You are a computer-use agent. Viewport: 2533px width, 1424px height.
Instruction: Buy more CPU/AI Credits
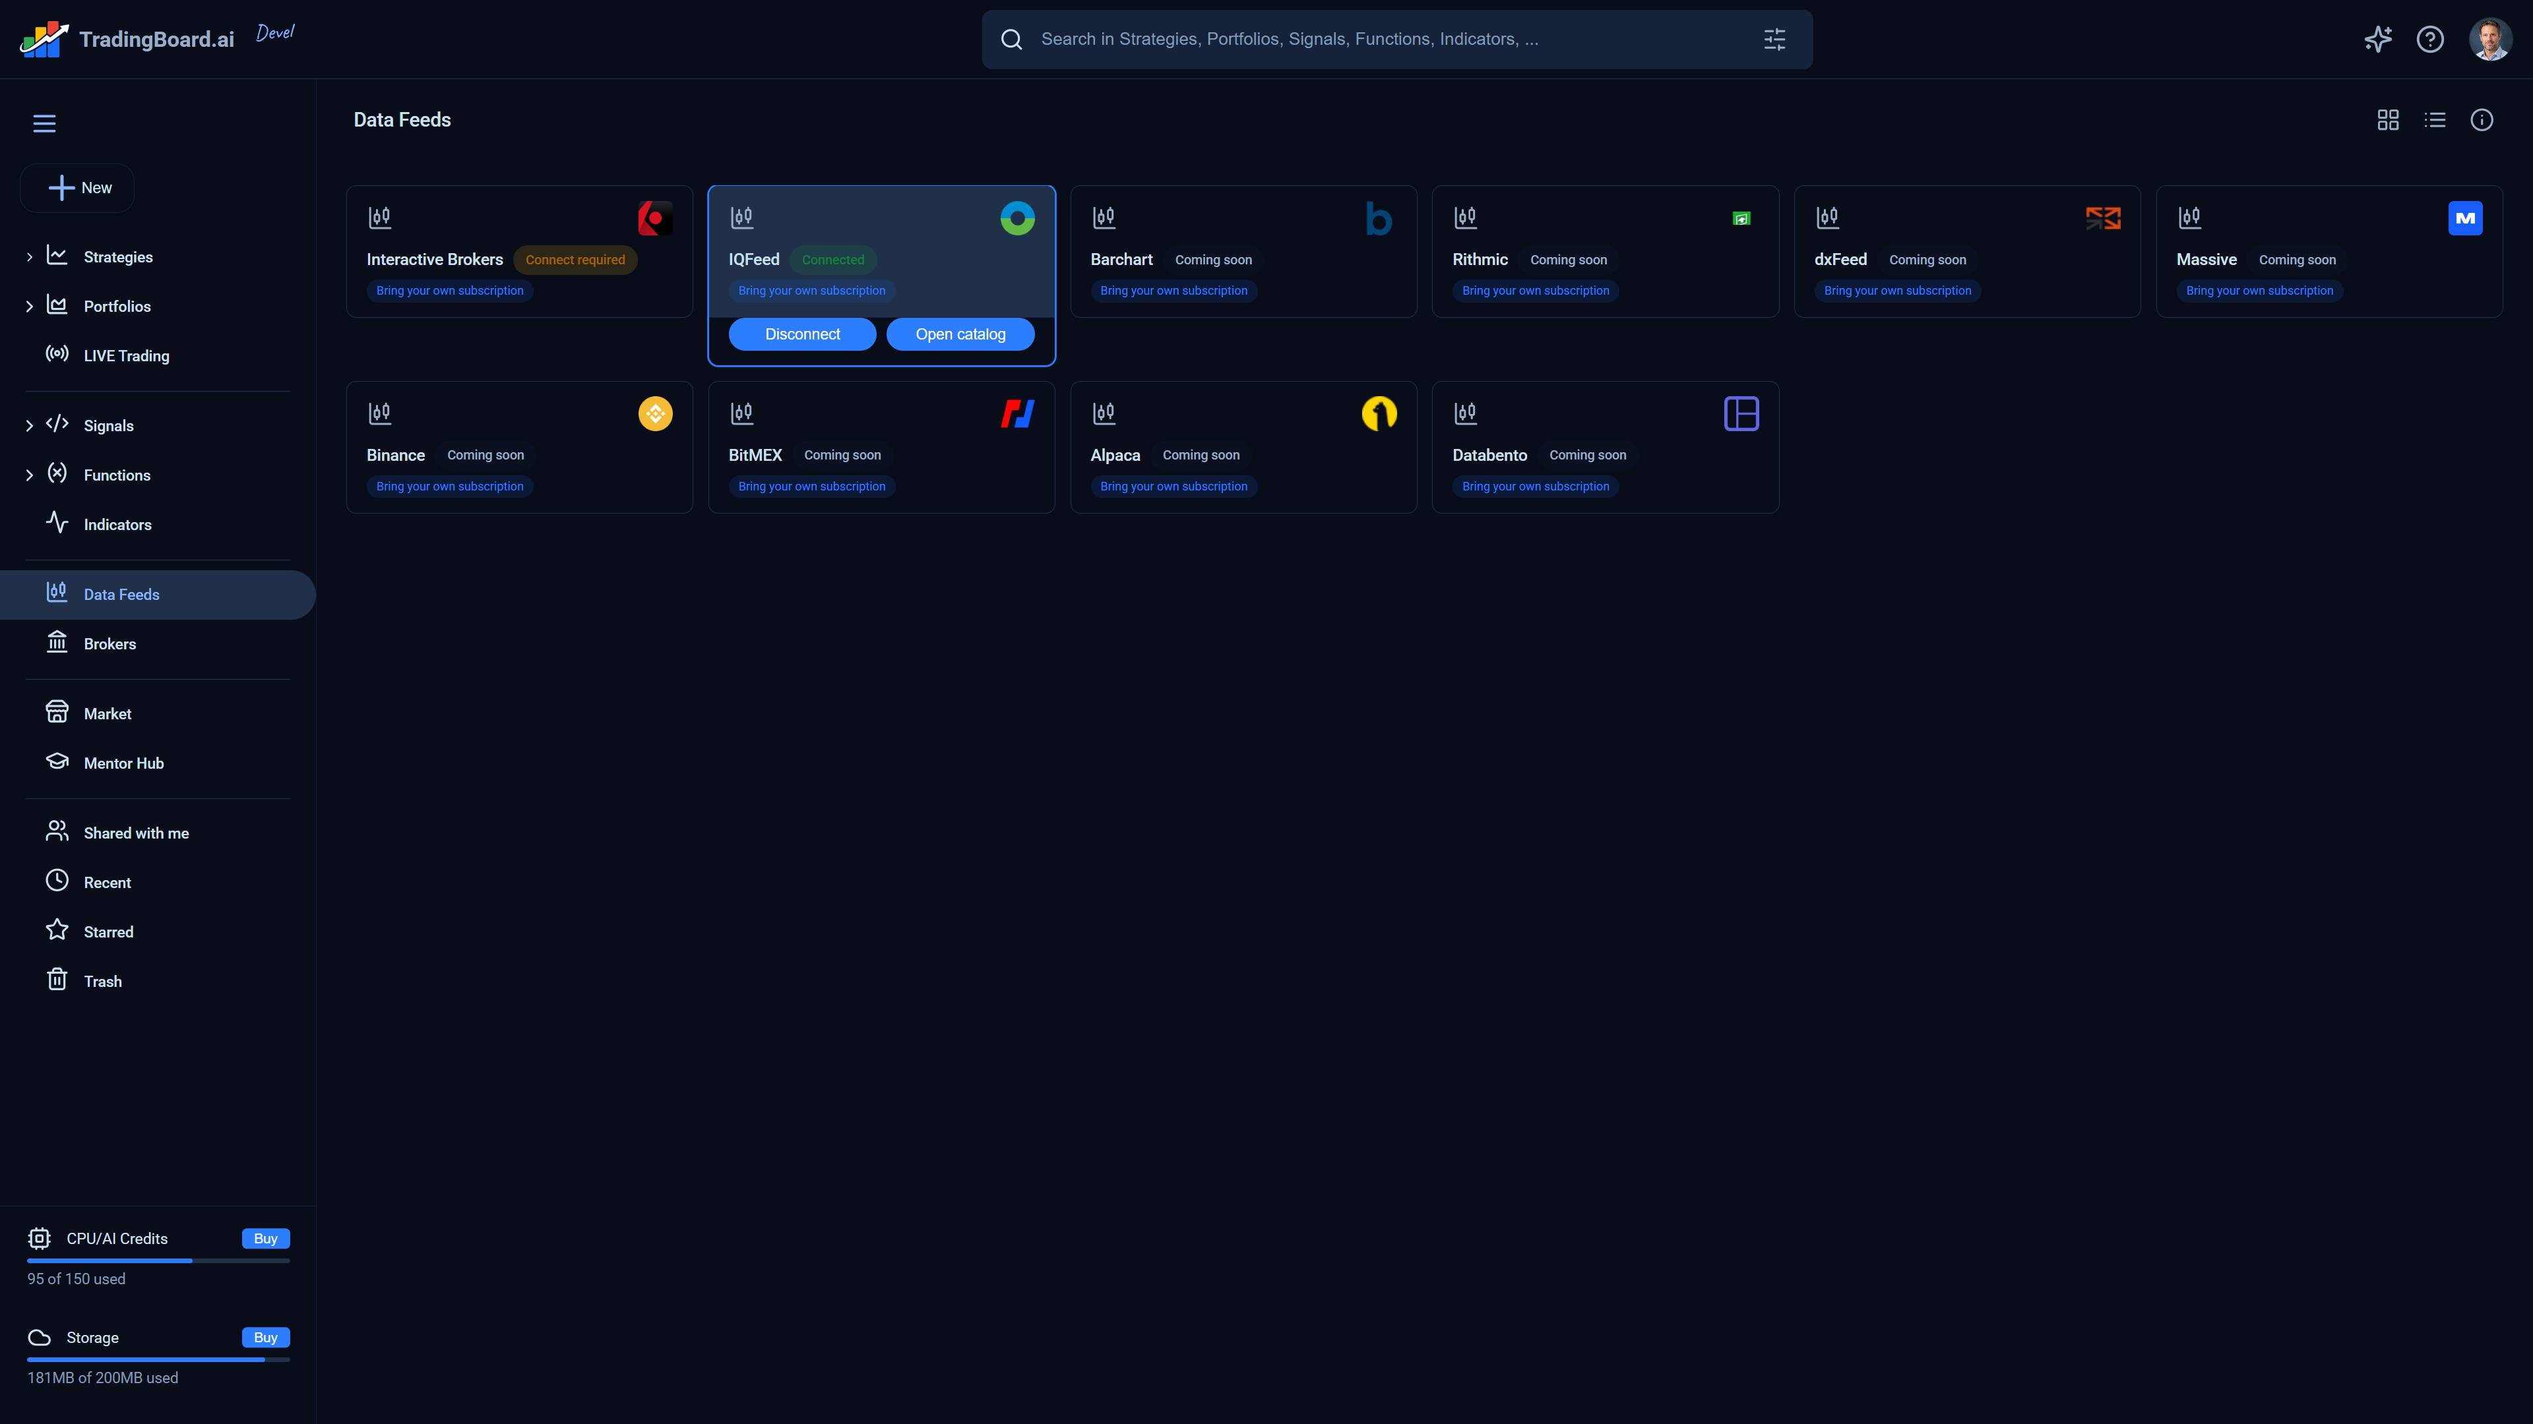(x=265, y=1238)
